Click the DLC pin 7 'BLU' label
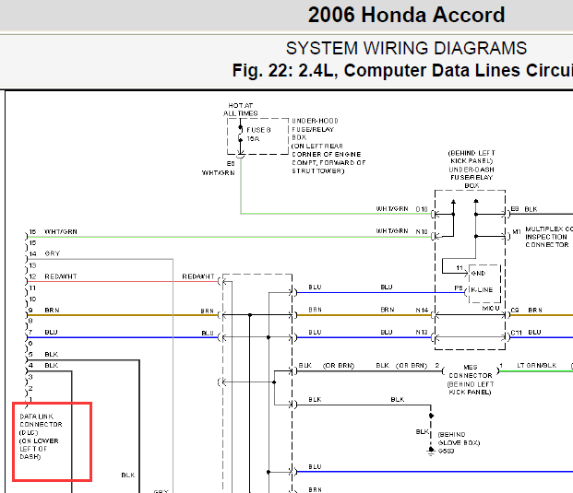 coord(51,333)
